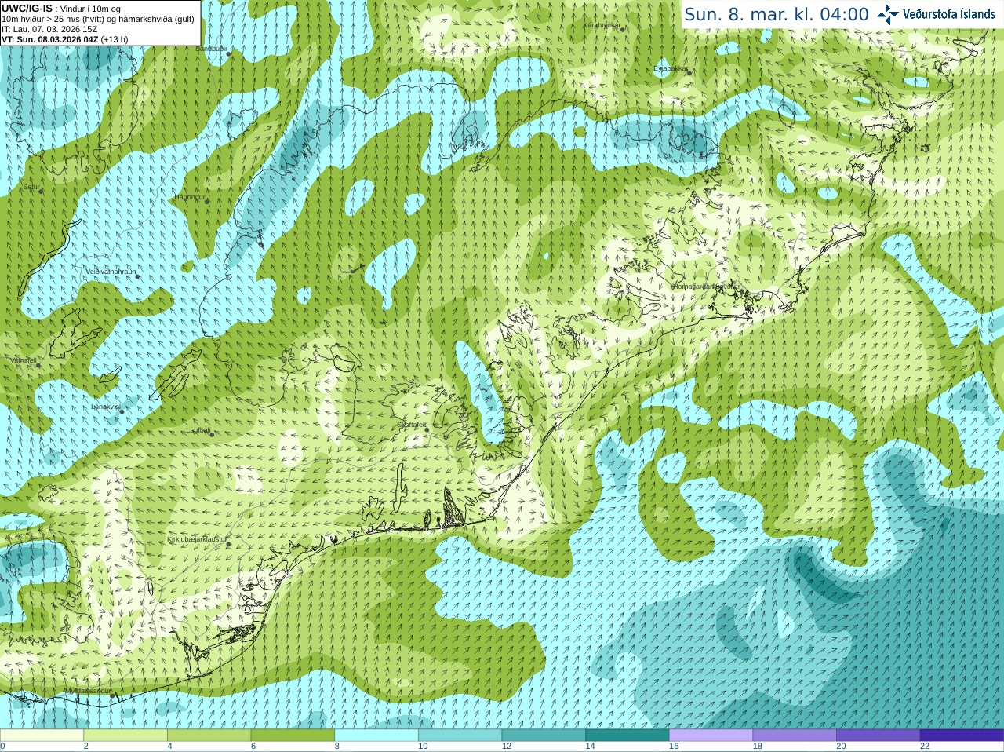The image size is (1004, 752).
Task: Select the 2–4 m/s light green legend swatch
Action: (125, 736)
